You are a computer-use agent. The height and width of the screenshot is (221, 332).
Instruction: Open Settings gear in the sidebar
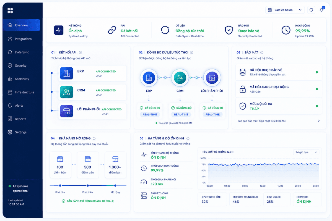point(10,132)
